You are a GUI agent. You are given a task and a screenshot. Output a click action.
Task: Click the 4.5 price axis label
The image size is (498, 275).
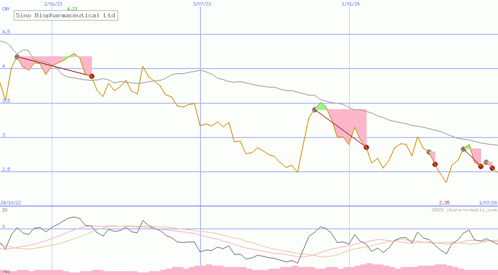(x=6, y=32)
